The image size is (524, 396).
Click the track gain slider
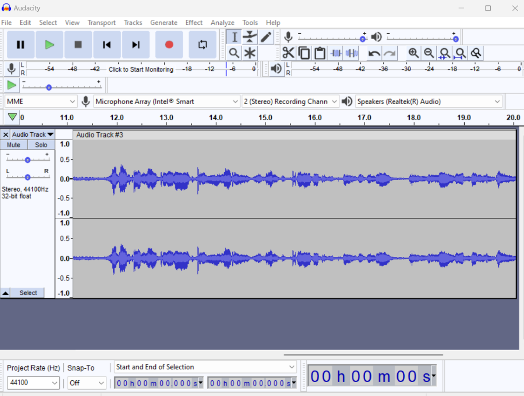28,160
